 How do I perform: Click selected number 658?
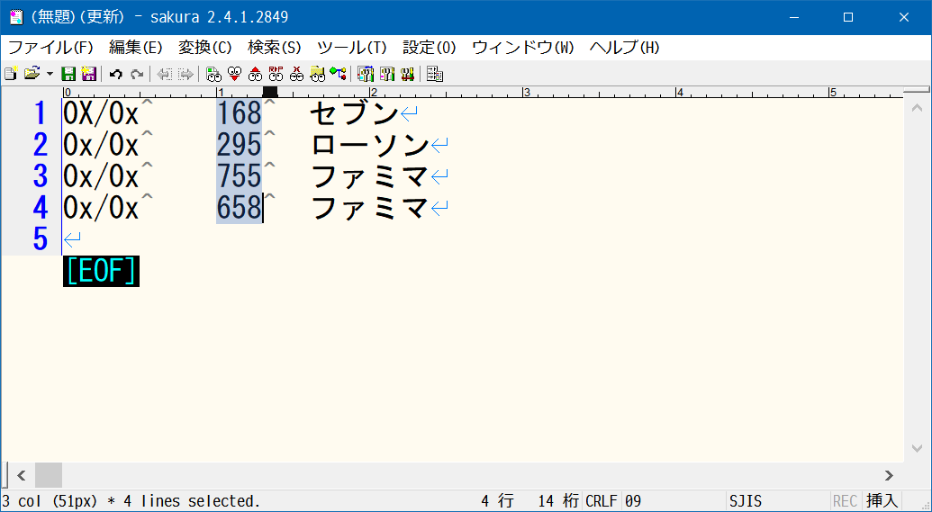(239, 207)
